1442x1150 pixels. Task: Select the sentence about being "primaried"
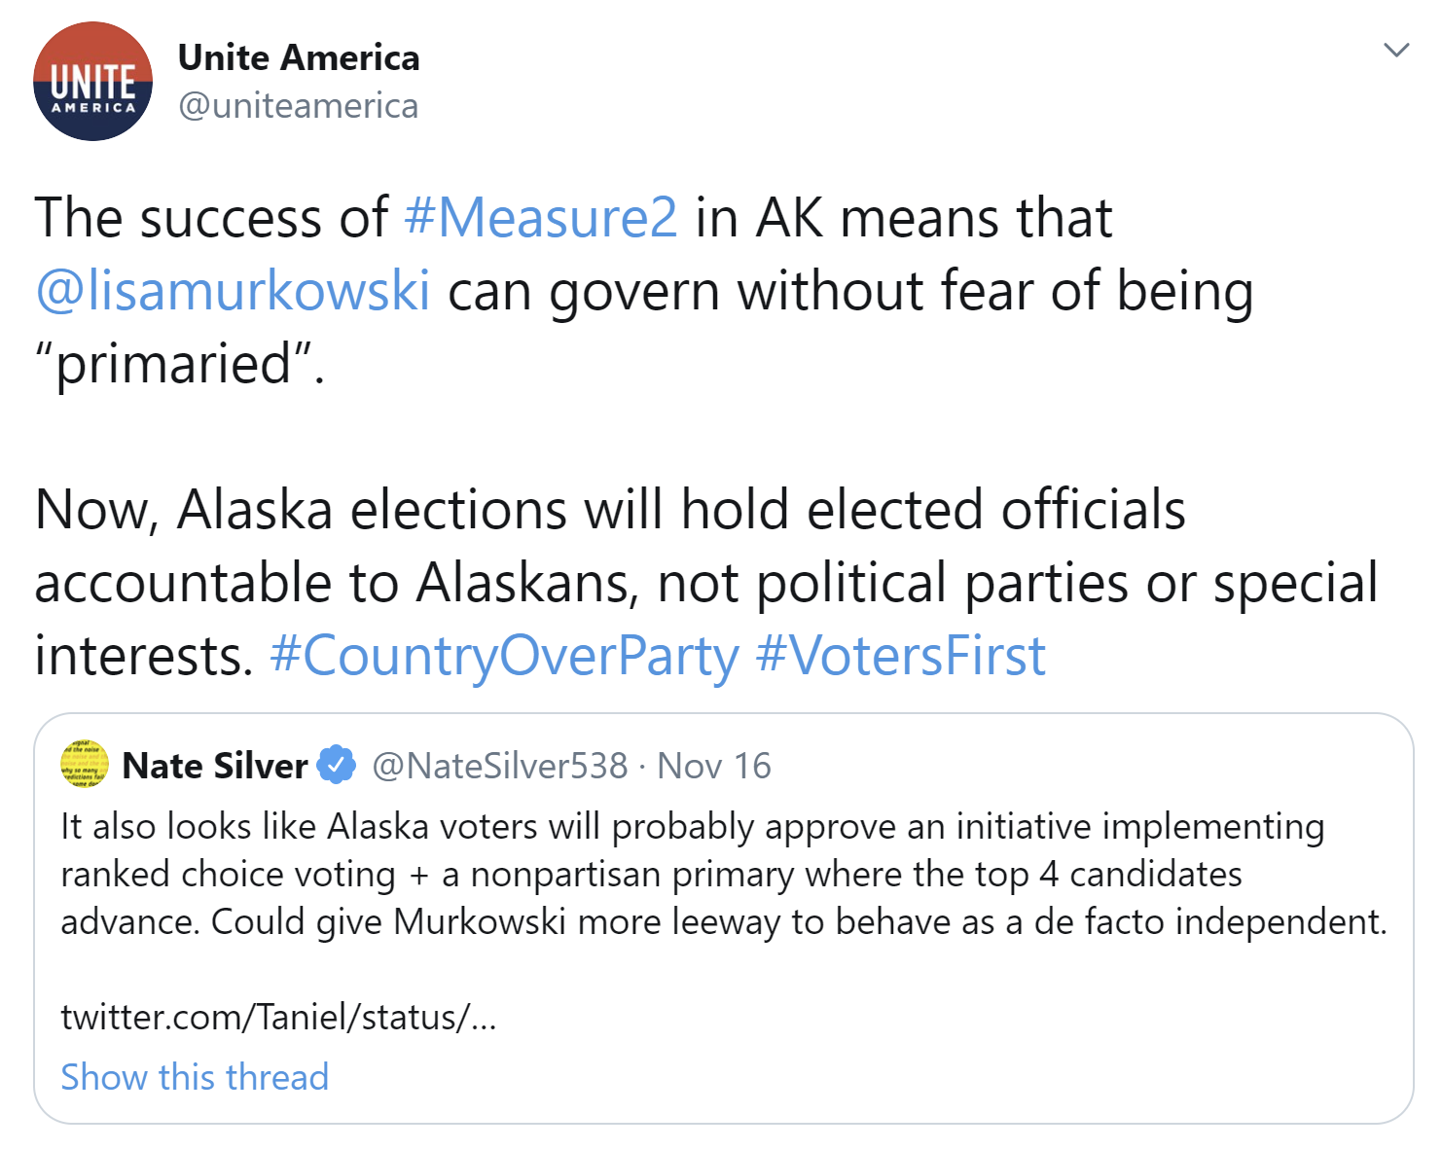(x=644, y=290)
